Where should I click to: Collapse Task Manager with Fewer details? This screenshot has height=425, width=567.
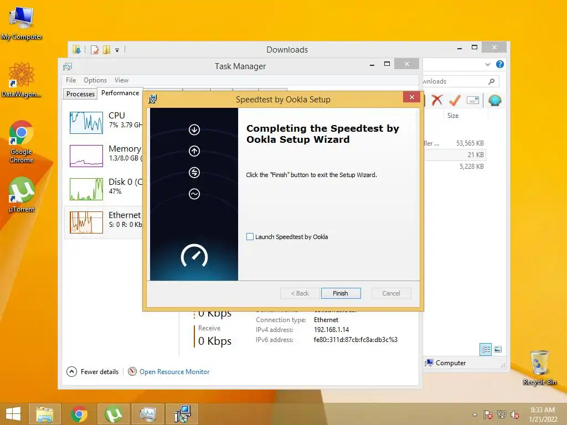point(92,371)
